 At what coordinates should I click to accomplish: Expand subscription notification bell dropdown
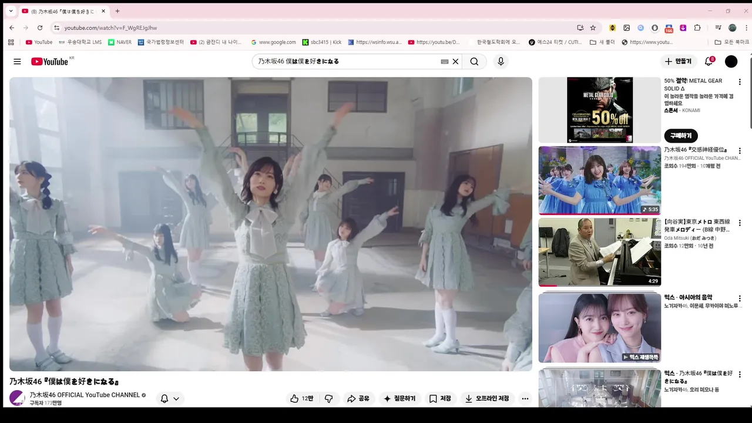click(169, 398)
